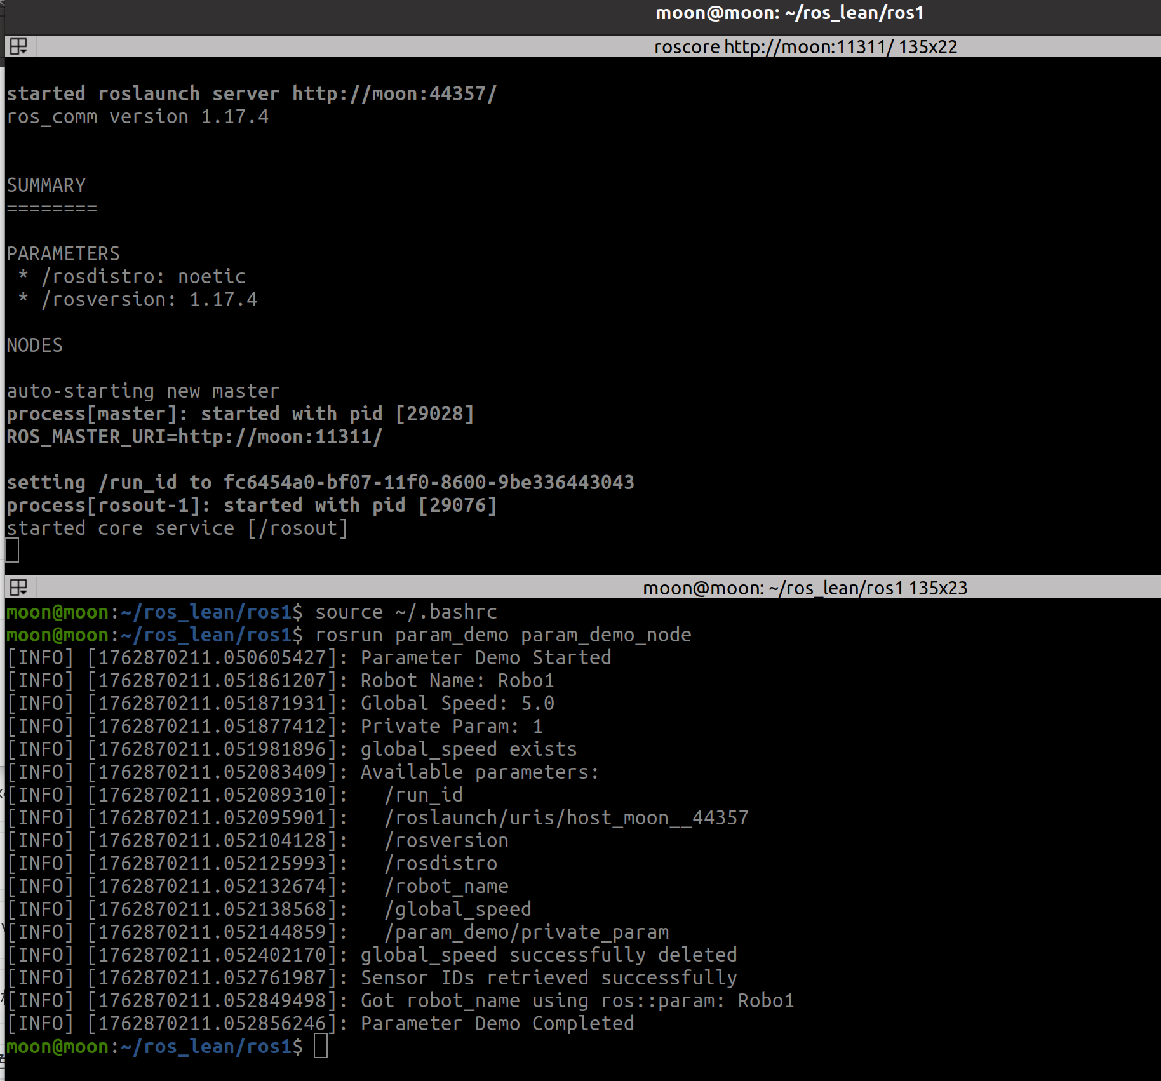Viewport: 1161px width, 1081px height.
Task: Click the SUMMARY heading
Action: pos(46,185)
